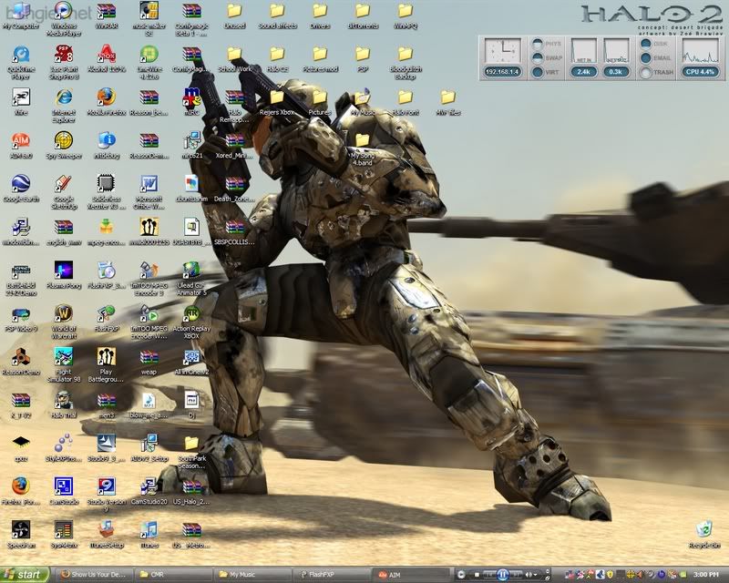Viewport: 729px width, 583px height.
Task: Open the Sound effects folder
Action: point(277,15)
